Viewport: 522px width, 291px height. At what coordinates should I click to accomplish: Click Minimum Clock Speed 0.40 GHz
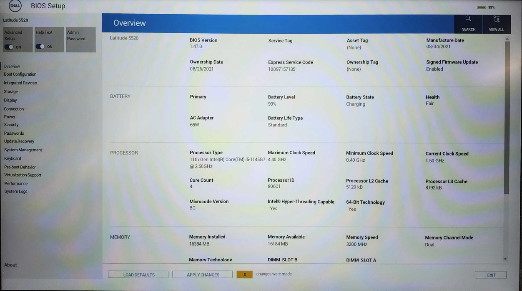click(x=356, y=160)
